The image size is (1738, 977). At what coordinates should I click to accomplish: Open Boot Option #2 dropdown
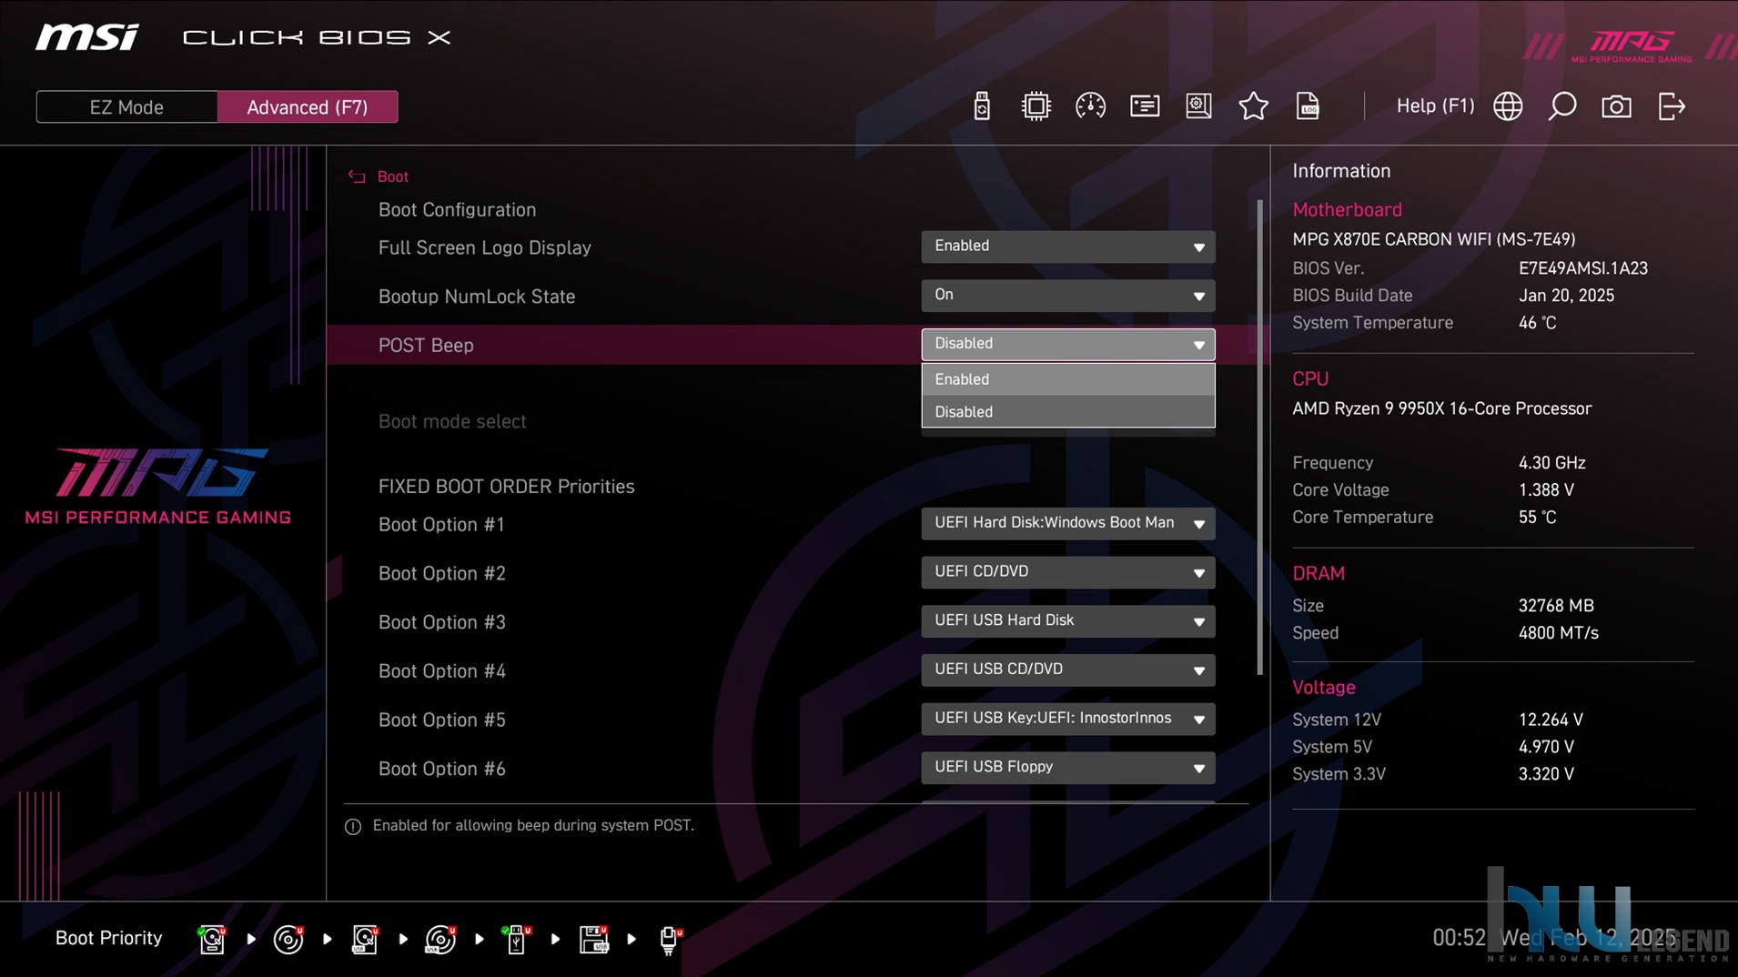pos(1067,572)
